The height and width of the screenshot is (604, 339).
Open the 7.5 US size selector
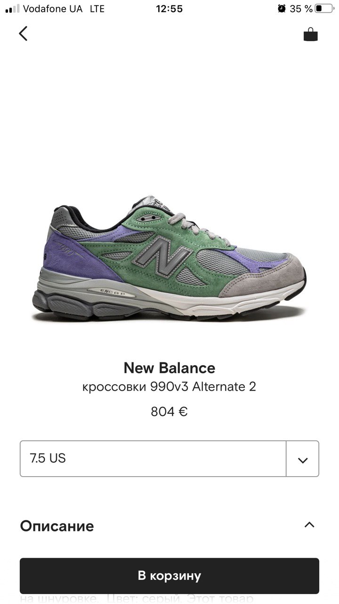pyautogui.click(x=153, y=459)
